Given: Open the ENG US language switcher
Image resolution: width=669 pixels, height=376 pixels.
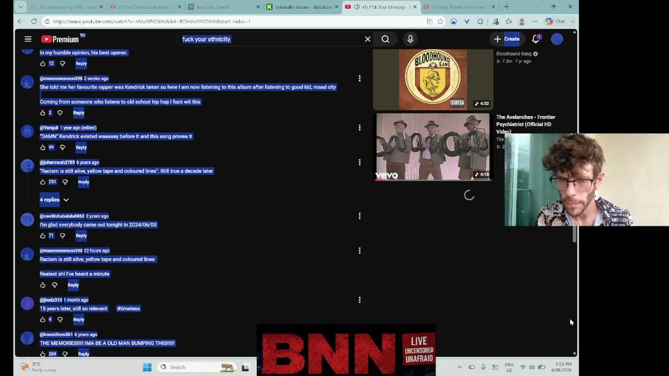Looking at the screenshot, I should (509, 367).
